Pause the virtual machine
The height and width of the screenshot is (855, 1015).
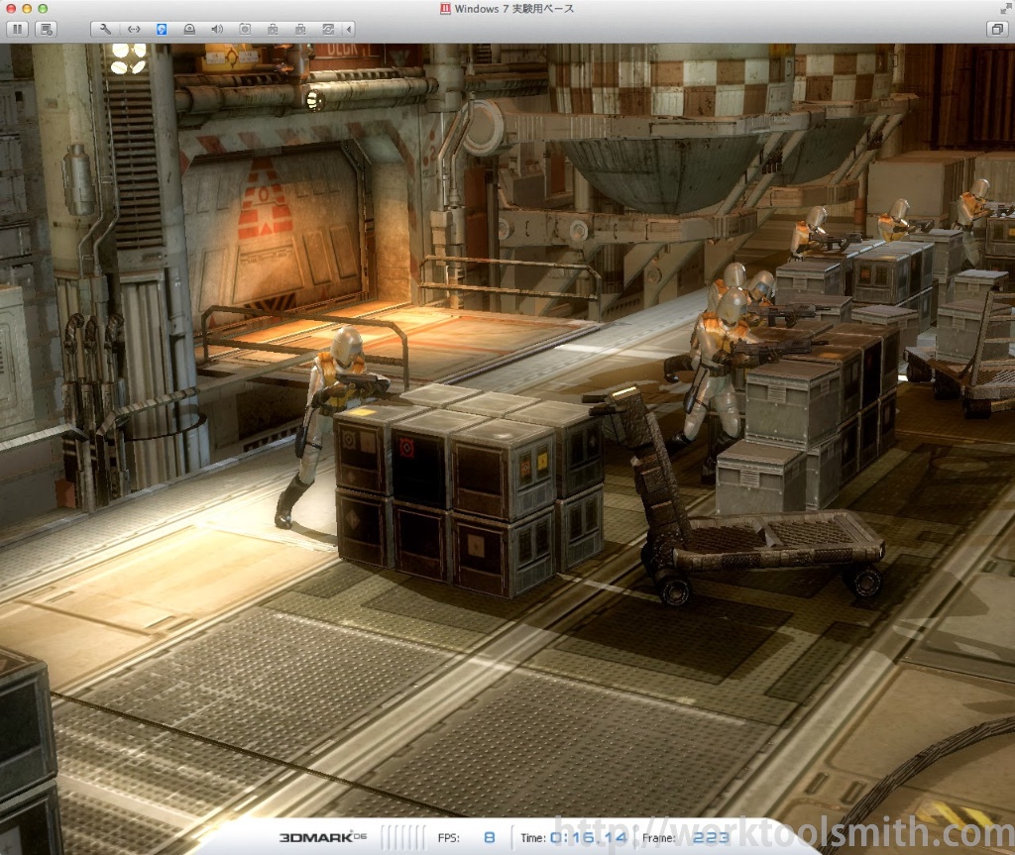coord(18,29)
